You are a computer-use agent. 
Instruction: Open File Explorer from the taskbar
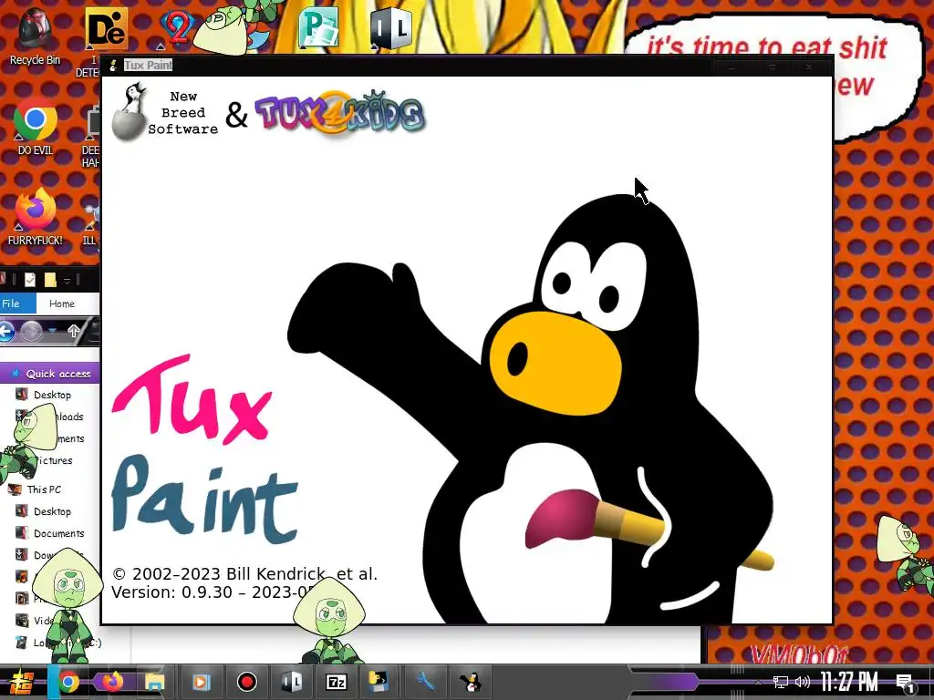pyautogui.click(x=155, y=682)
